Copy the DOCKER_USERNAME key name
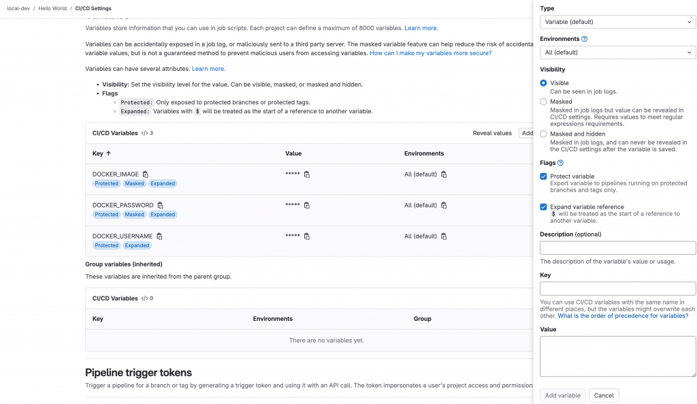 tap(159, 236)
